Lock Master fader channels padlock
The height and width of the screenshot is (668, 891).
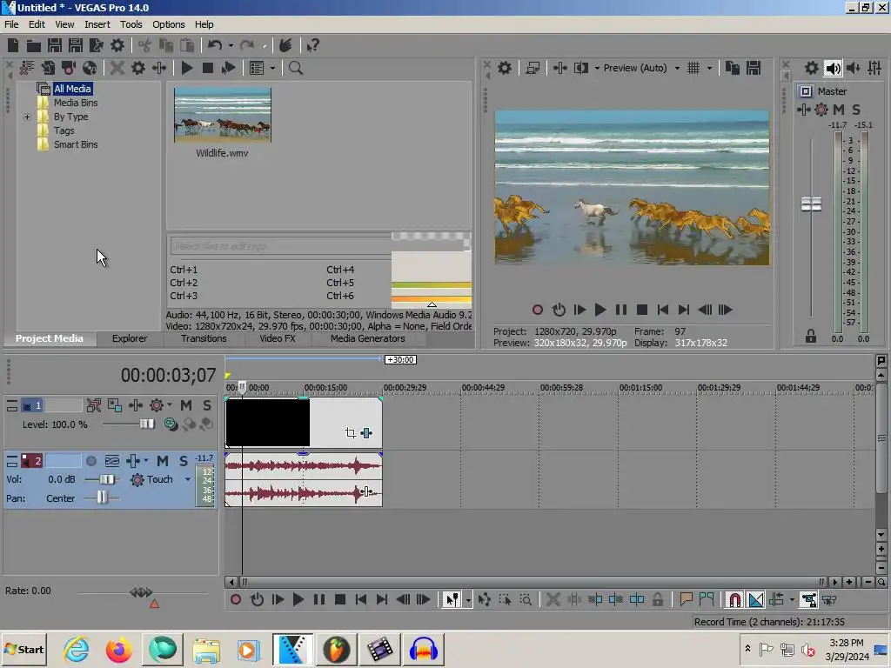(x=811, y=337)
